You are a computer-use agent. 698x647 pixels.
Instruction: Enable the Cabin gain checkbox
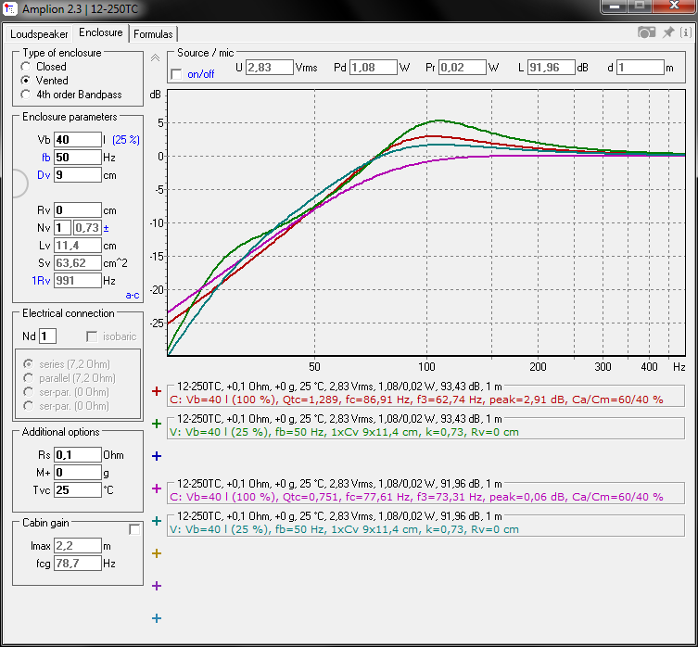pos(134,529)
